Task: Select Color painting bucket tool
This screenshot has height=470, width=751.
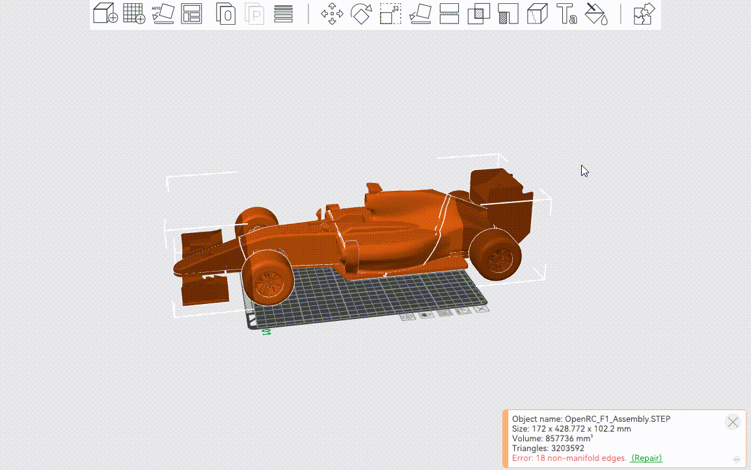Action: pos(596,14)
